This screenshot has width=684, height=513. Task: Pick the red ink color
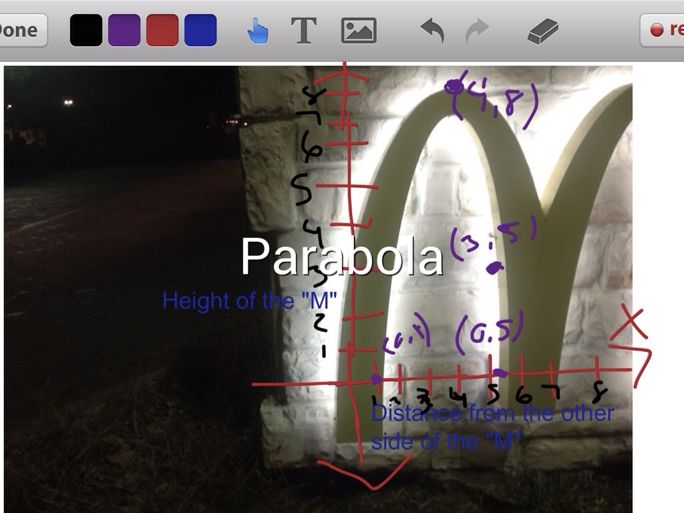(x=162, y=31)
